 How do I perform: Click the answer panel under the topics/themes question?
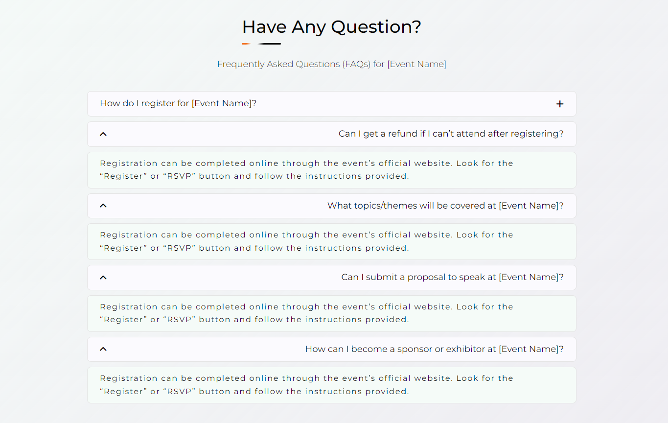click(x=306, y=241)
